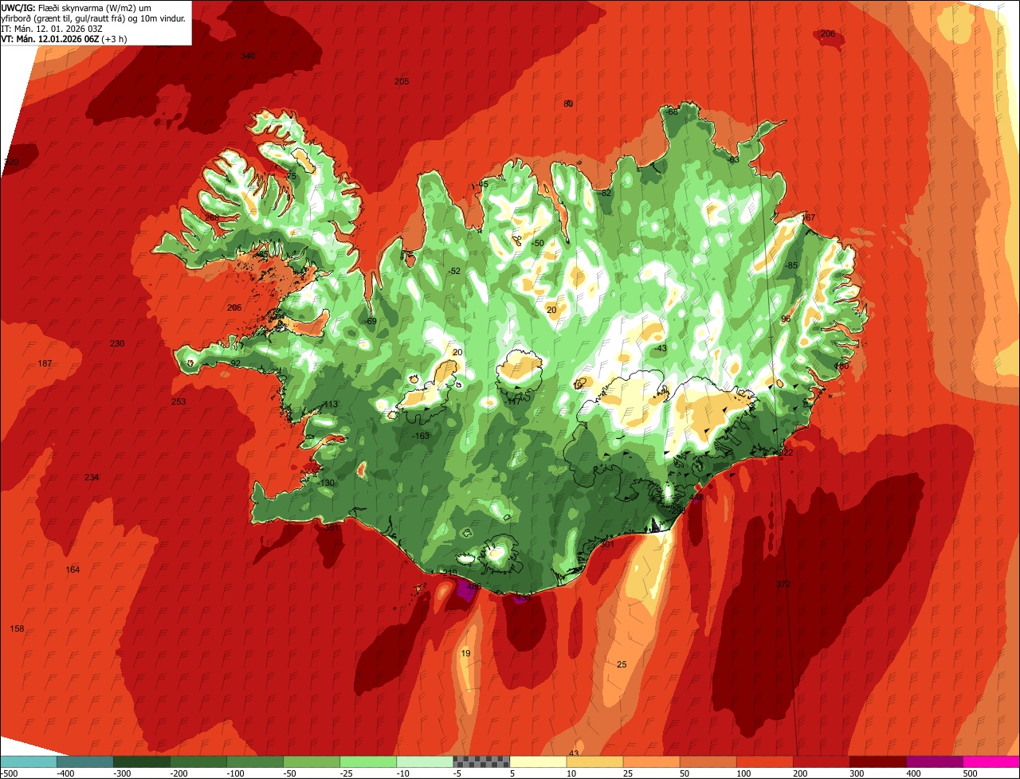The width and height of the screenshot is (1020, 779).
Task: Click the map value 322 on the southeast coast
Action: (786, 452)
